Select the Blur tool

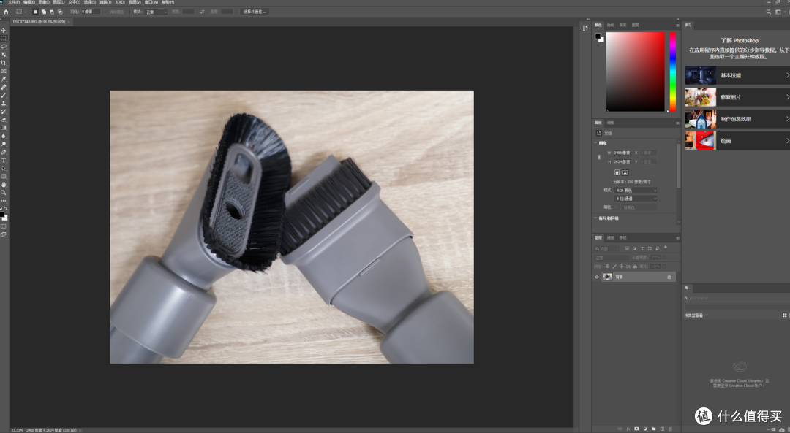(4, 136)
